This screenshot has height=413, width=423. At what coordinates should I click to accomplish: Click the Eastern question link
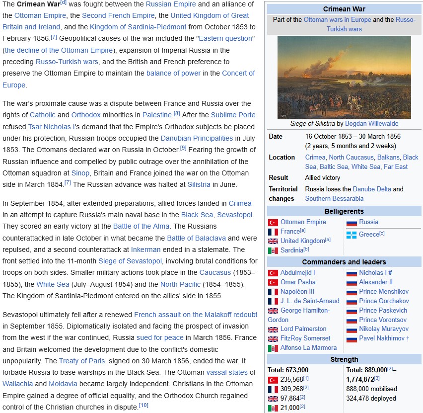[x=225, y=38]
